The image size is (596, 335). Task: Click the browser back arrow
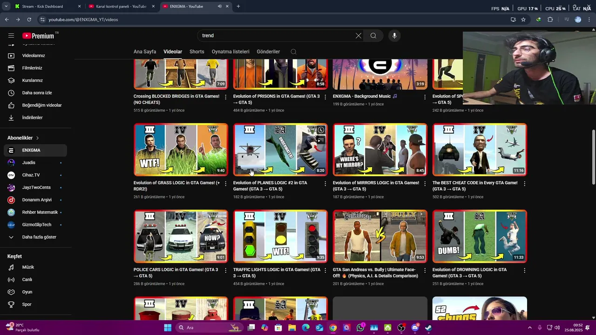pyautogui.click(x=7, y=20)
